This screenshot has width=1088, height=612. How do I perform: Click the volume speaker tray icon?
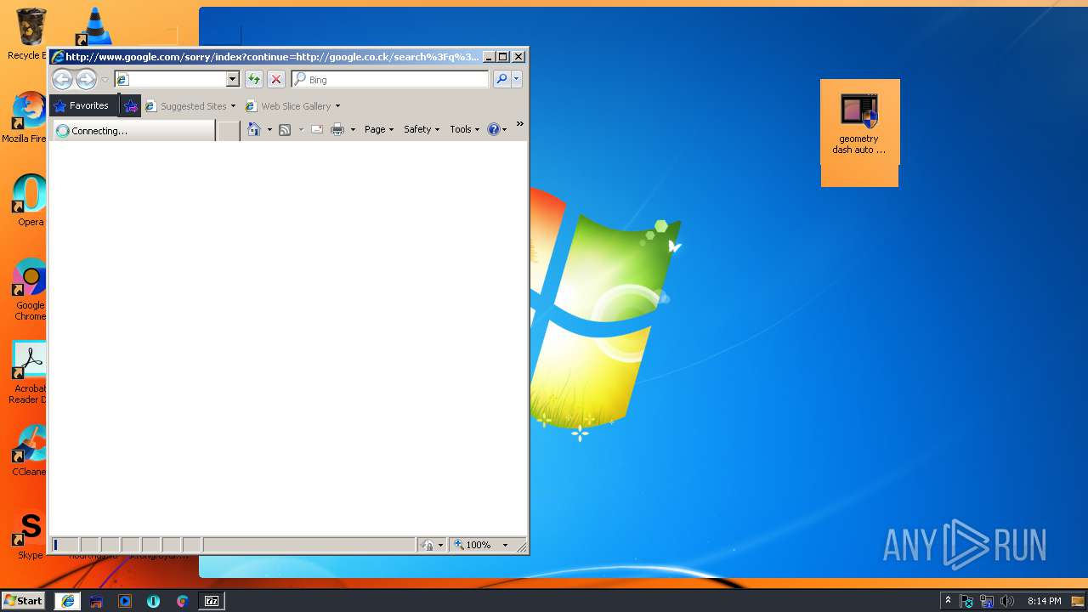(1007, 601)
